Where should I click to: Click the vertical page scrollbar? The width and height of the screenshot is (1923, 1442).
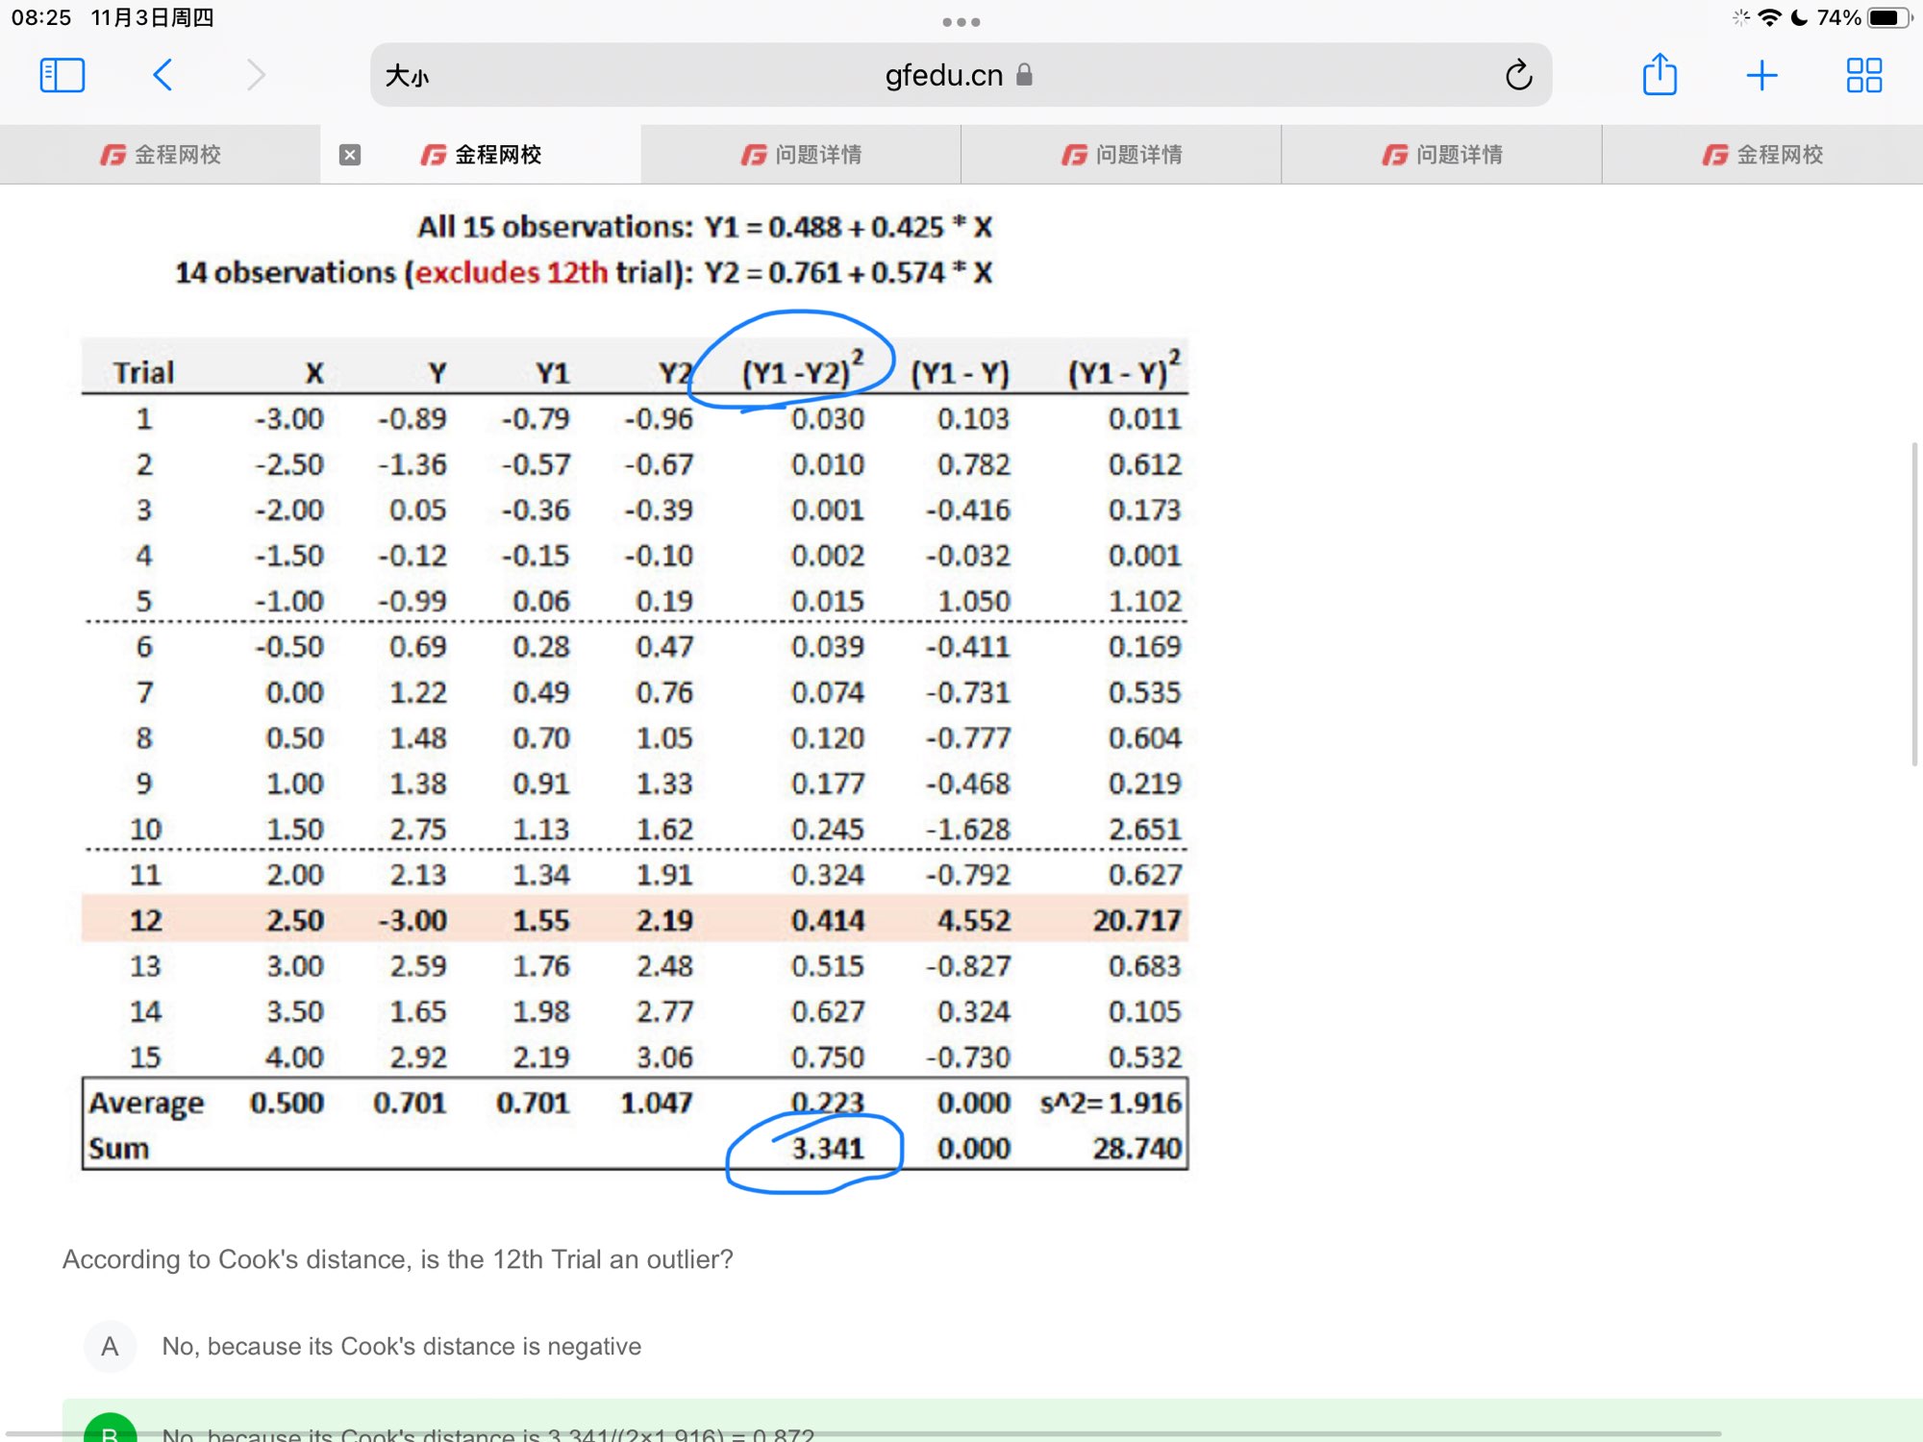[x=1913, y=606]
